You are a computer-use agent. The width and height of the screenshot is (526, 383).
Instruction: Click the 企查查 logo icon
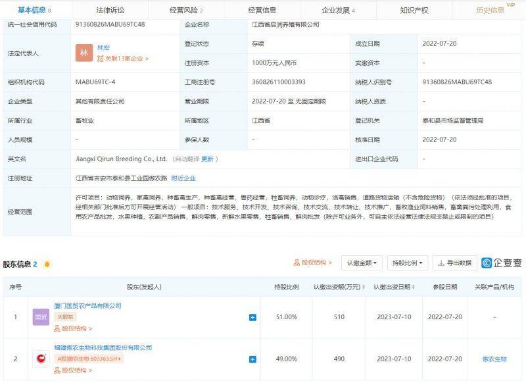[487, 263]
